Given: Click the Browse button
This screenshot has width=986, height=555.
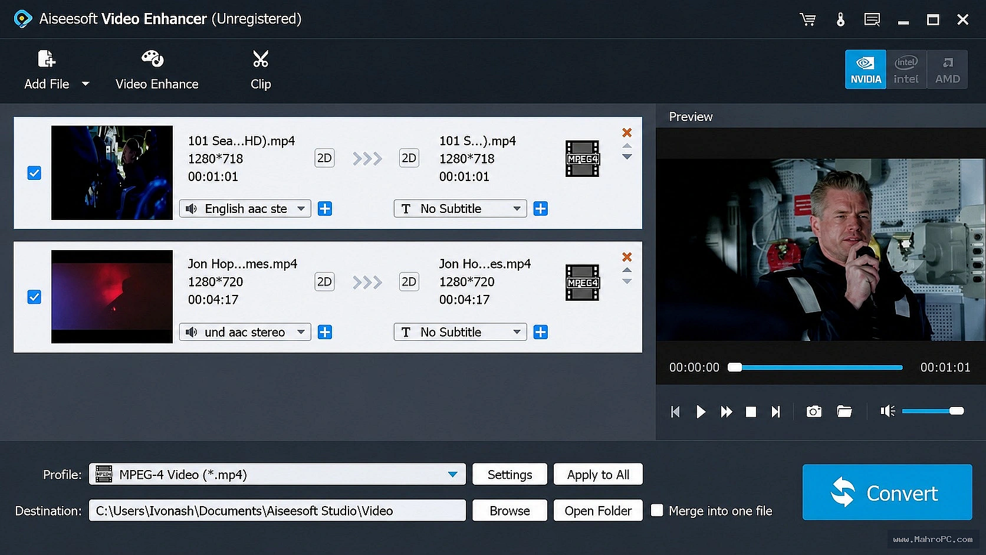Looking at the screenshot, I should [510, 510].
